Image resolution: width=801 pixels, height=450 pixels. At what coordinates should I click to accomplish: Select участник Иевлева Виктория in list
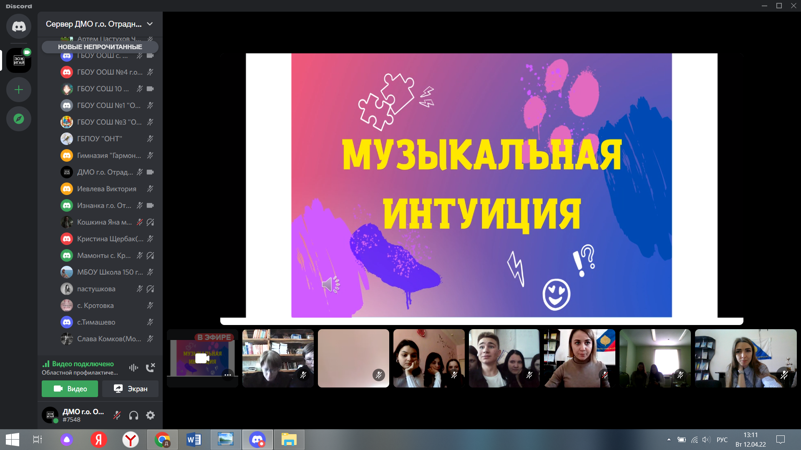106,189
